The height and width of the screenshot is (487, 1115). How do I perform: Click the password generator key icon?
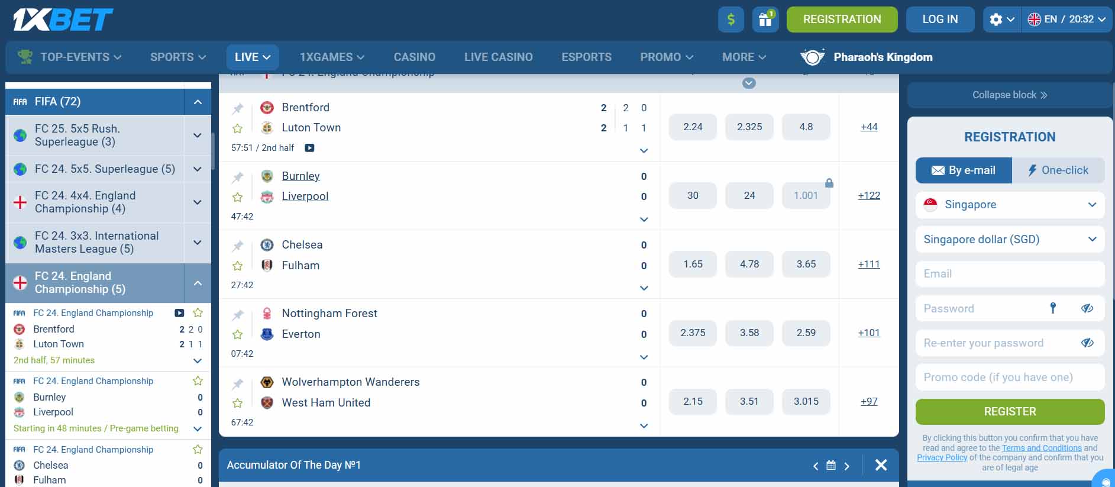coord(1053,308)
